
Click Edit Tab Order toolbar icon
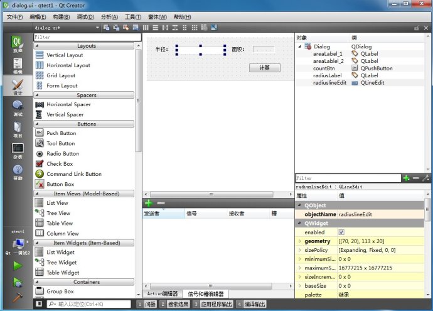[136, 28]
